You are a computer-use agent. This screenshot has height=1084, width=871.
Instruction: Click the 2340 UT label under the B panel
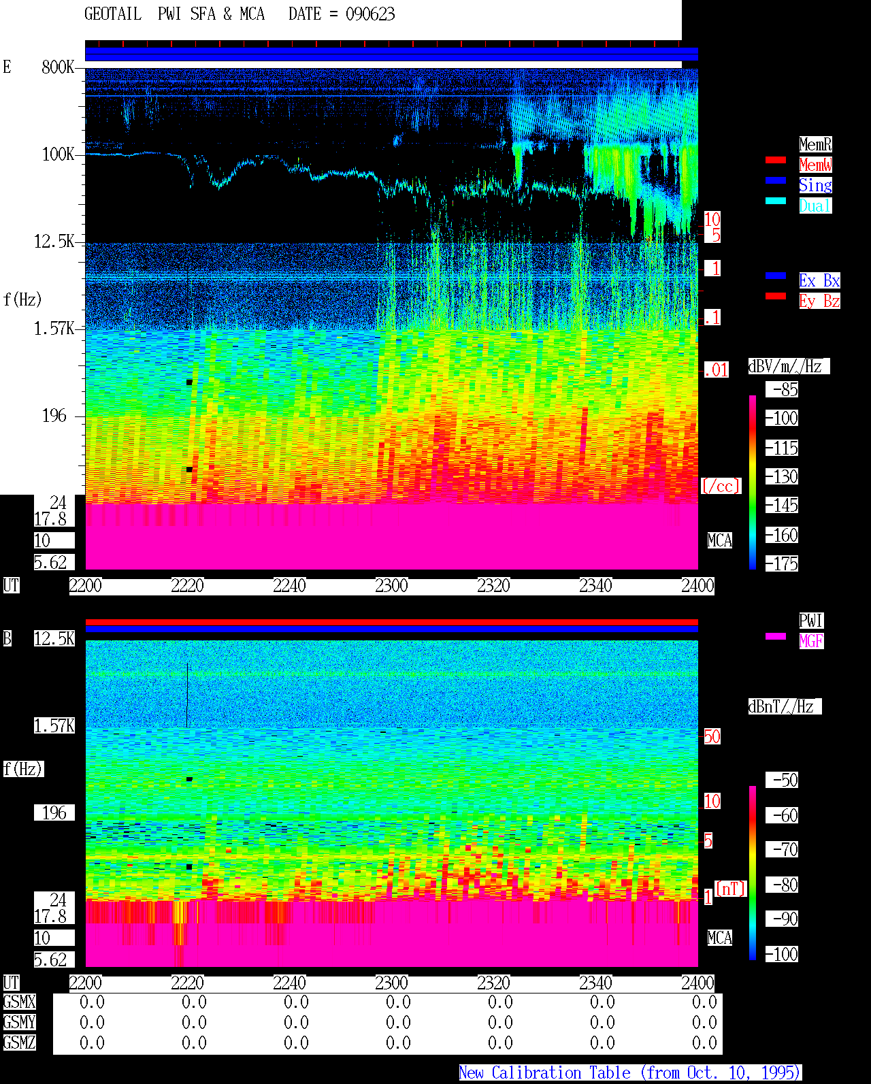point(595,983)
